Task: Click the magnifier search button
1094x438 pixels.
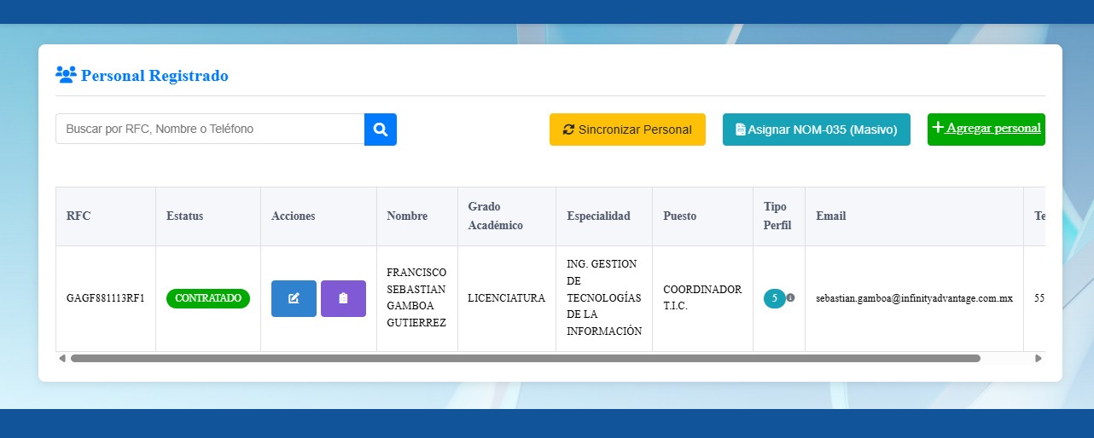Action: click(x=381, y=130)
